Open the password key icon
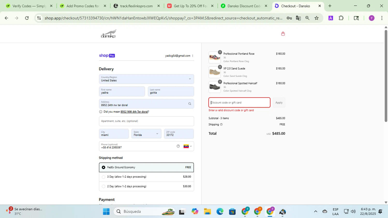 click(x=289, y=18)
